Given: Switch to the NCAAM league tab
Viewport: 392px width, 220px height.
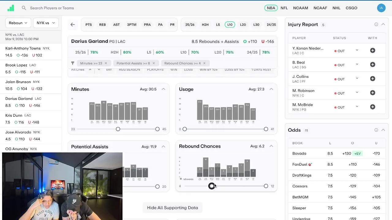Looking at the screenshot, I should pos(300,8).
